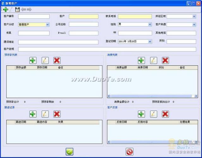This screenshot has width=202, height=158.
Task: Click the 客户编号 input field
Action: [x=34, y=16]
